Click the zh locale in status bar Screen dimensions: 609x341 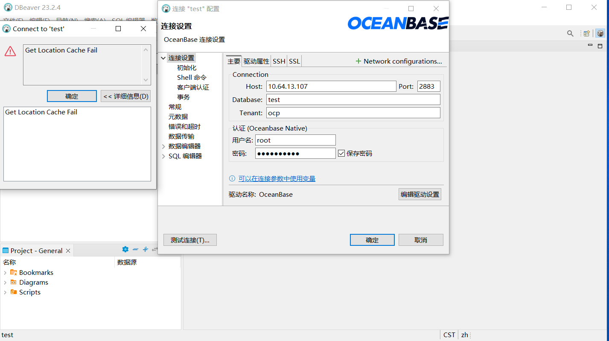click(464, 335)
